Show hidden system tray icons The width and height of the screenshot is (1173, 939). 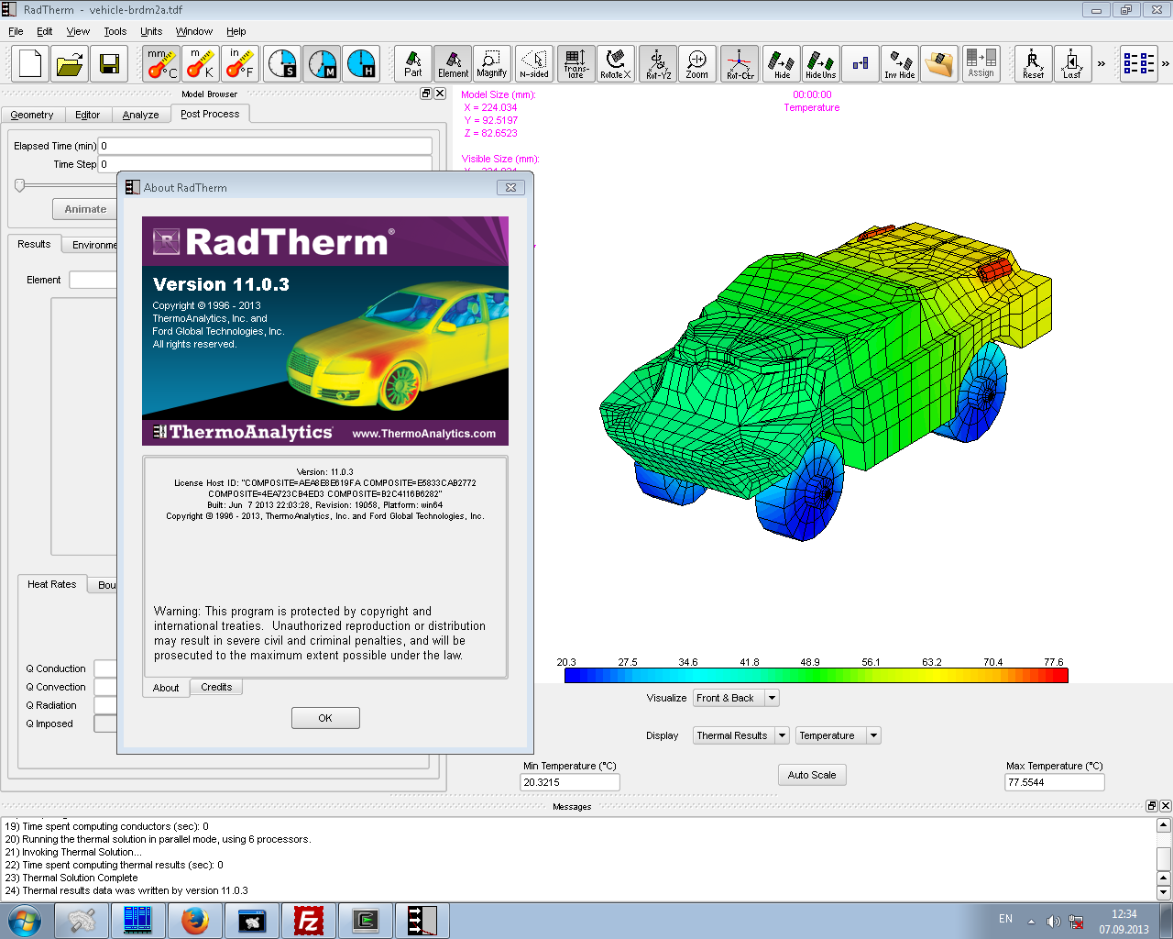pos(1031,922)
